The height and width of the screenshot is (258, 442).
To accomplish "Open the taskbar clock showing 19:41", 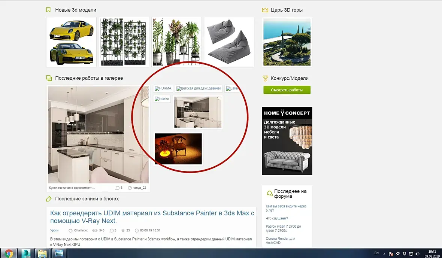I will 432,254.
